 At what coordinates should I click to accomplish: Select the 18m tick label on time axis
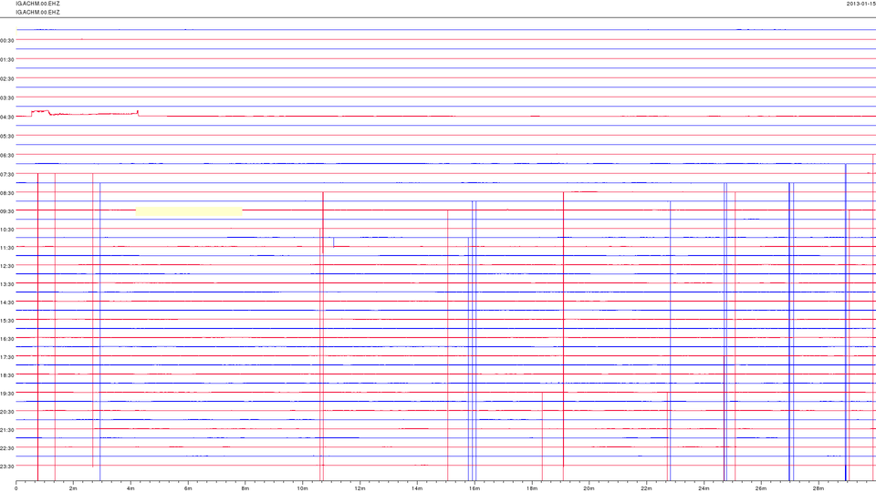tap(531, 488)
